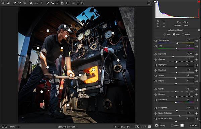Go to next image arrow
201x129 pixels.
(118, 127)
